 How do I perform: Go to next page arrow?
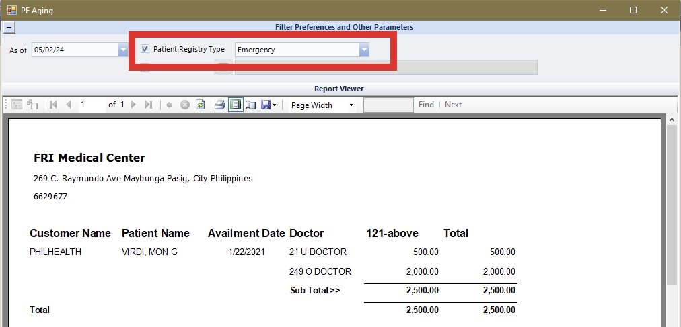133,105
